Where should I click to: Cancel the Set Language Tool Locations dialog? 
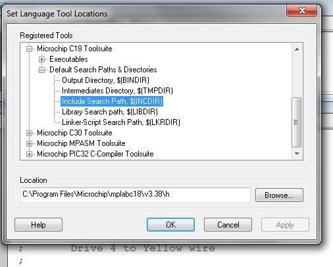(228, 224)
